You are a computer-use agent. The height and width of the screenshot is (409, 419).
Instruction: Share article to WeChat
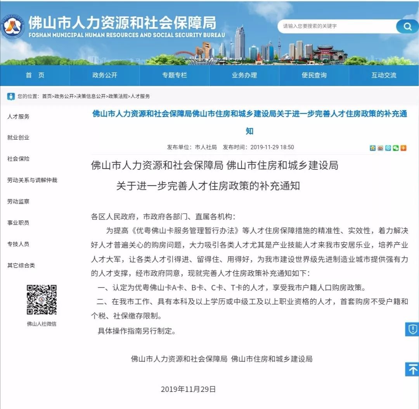click(396, 148)
